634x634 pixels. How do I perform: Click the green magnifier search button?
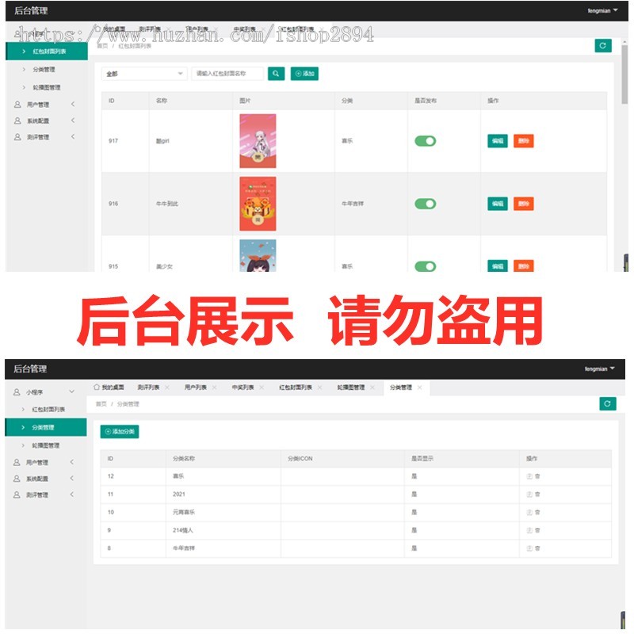pos(276,74)
